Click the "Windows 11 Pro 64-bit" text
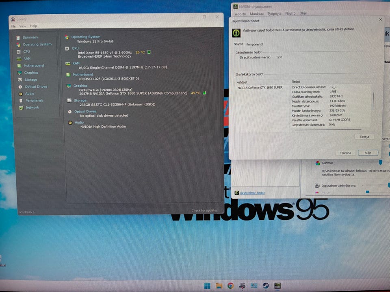Viewport: 390px width, 292px height. click(x=95, y=41)
